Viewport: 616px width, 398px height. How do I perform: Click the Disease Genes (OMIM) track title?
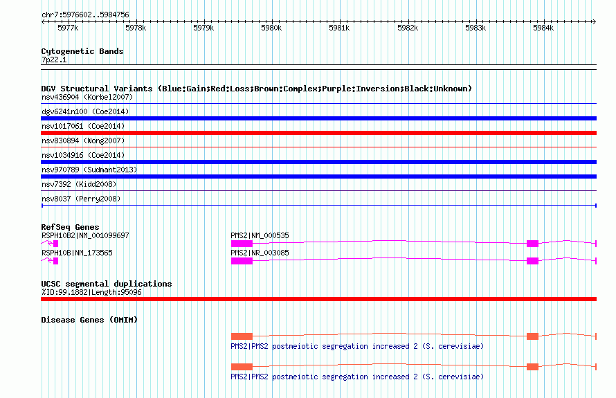(89, 320)
